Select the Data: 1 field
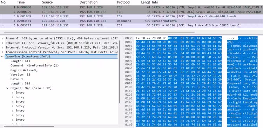This screenshot has height=128, width=263. click(x=17, y=79)
